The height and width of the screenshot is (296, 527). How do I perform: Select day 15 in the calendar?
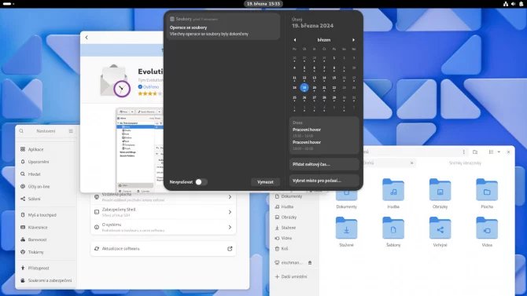(x=334, y=78)
